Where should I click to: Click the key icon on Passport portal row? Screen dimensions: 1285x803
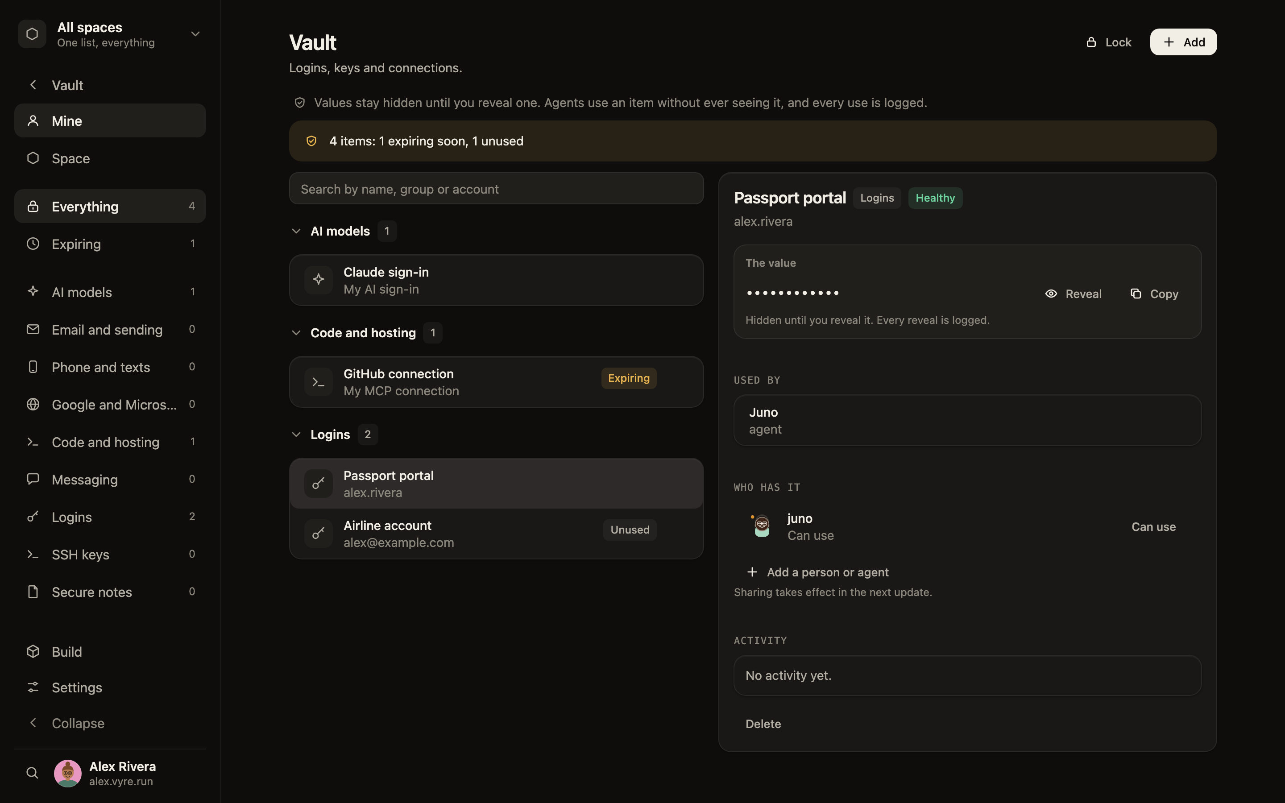click(319, 483)
